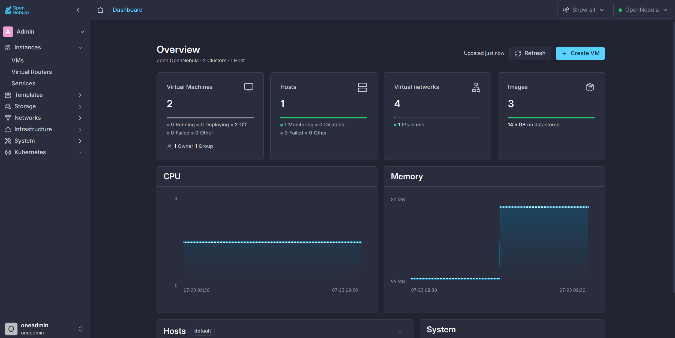This screenshot has height=338, width=675.
Task: Click the Kubernetes icon in sidebar
Action: click(8, 152)
